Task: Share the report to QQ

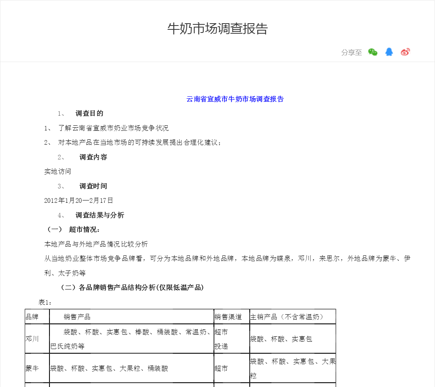Action: (389, 52)
